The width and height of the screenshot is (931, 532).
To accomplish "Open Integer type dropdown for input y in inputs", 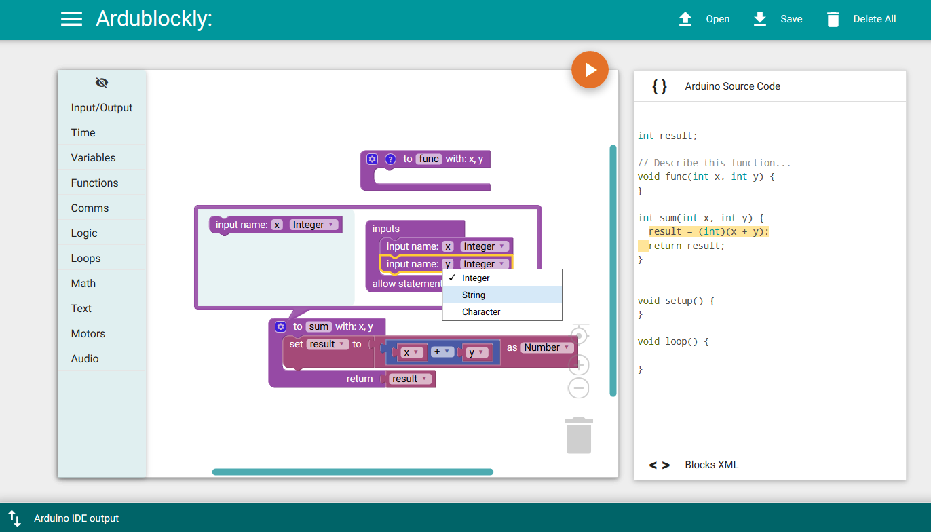I will pyautogui.click(x=484, y=264).
